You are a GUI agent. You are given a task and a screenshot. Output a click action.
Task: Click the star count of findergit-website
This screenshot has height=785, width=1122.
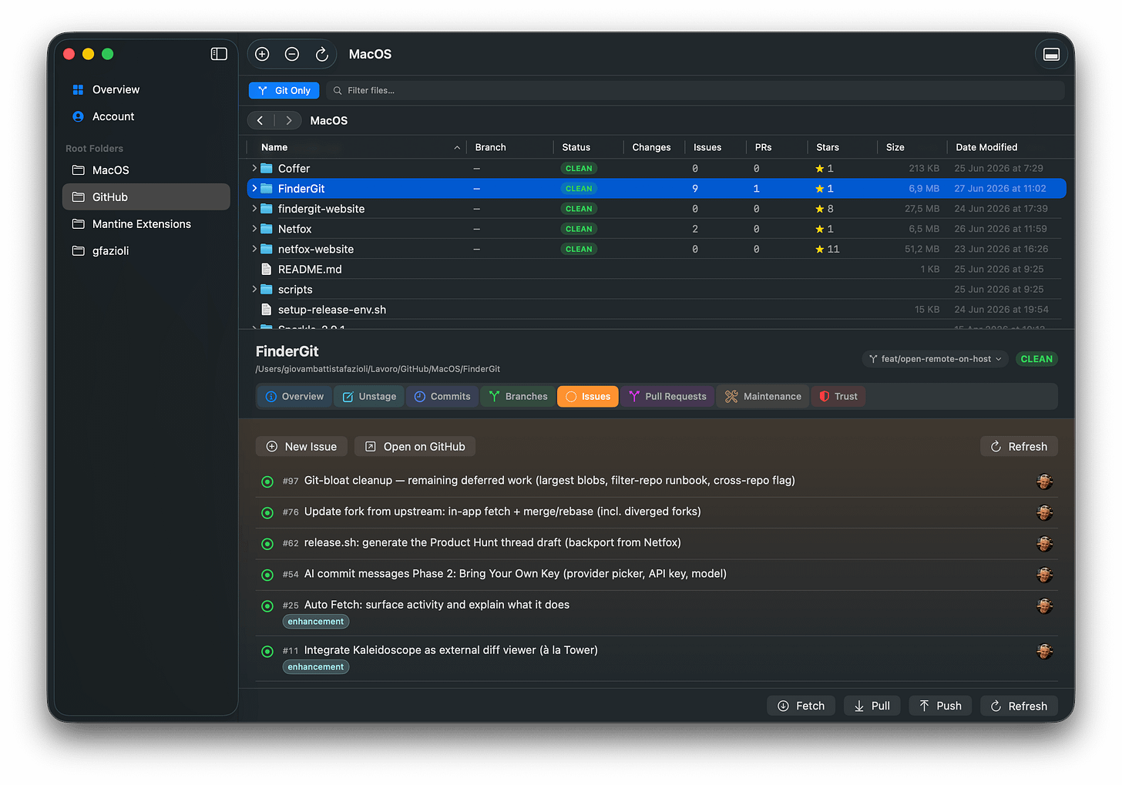point(831,209)
